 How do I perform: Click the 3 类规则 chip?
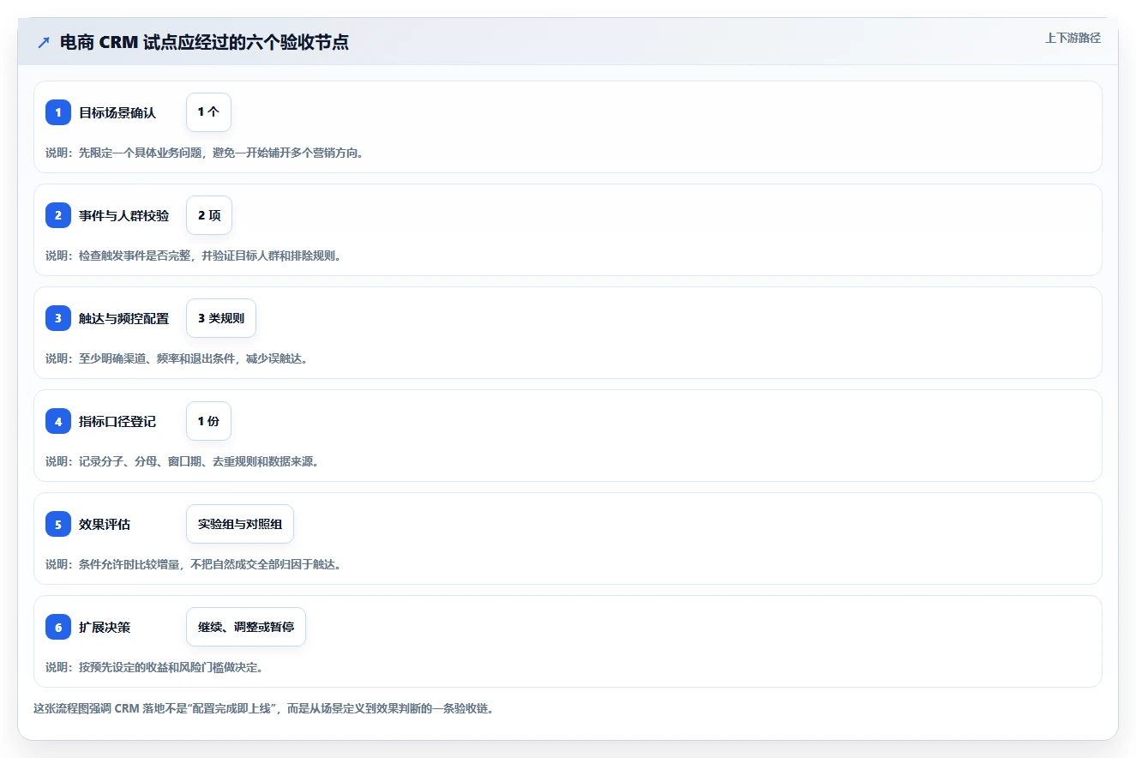221,318
